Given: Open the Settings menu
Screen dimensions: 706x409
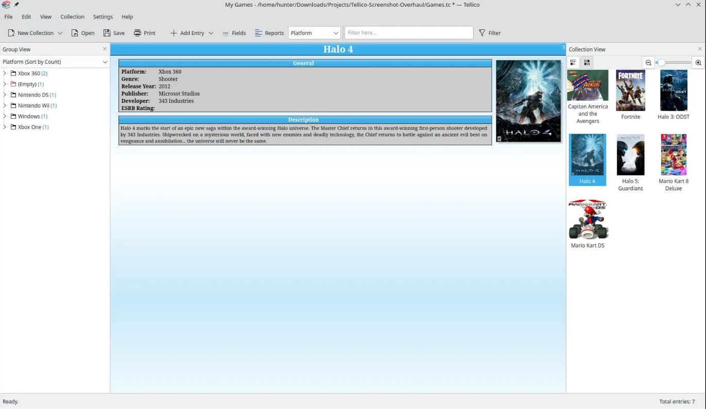Looking at the screenshot, I should click(x=103, y=16).
